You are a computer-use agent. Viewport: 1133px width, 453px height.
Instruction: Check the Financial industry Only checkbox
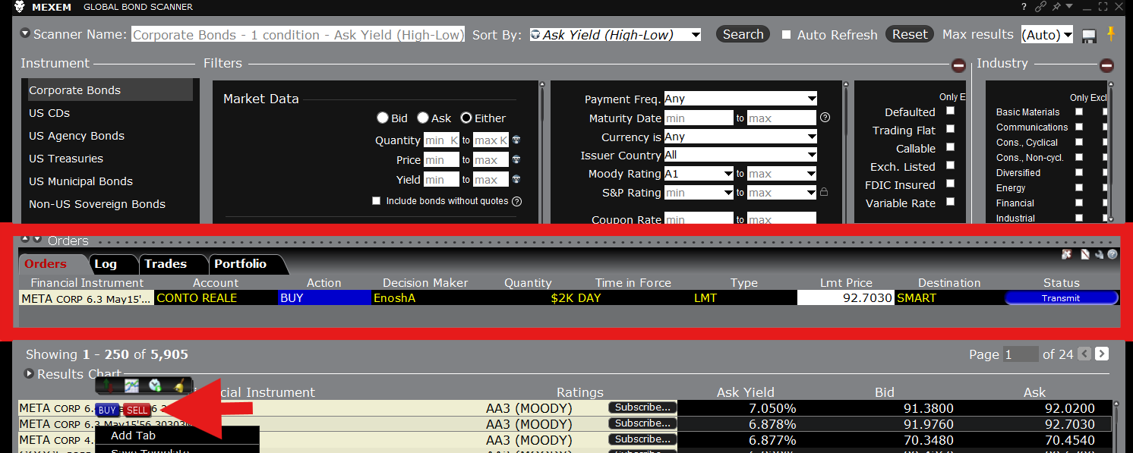click(x=1079, y=203)
